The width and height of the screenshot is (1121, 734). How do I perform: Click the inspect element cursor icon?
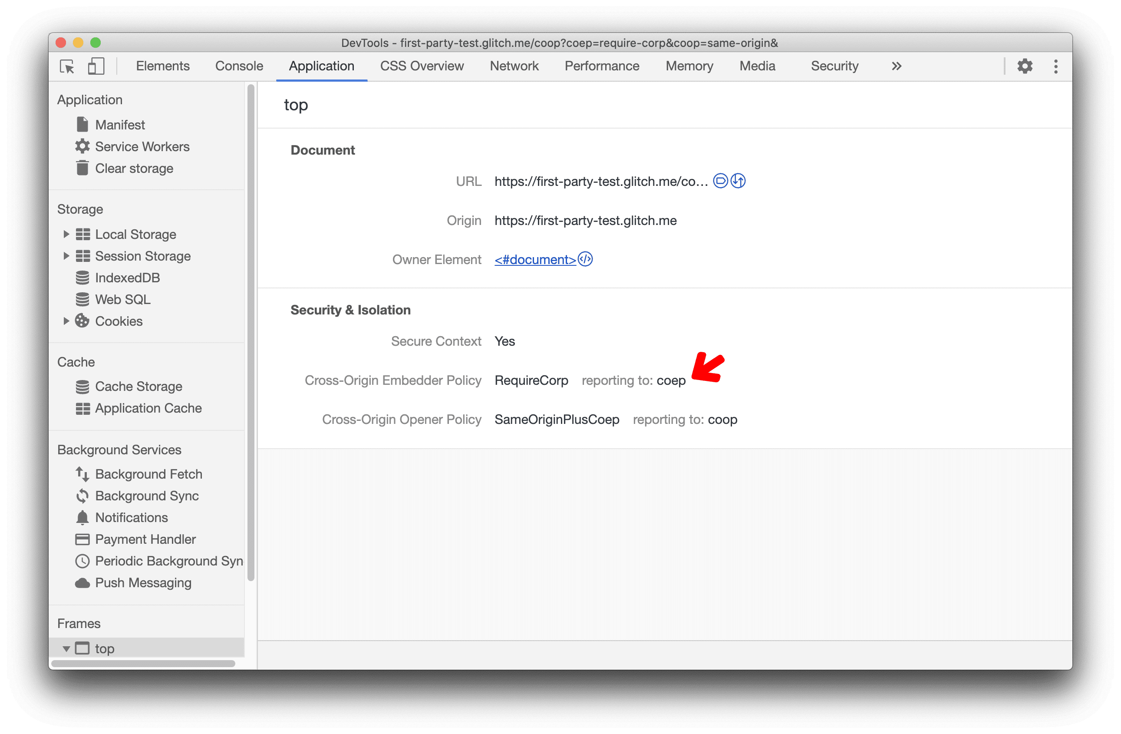coord(67,66)
